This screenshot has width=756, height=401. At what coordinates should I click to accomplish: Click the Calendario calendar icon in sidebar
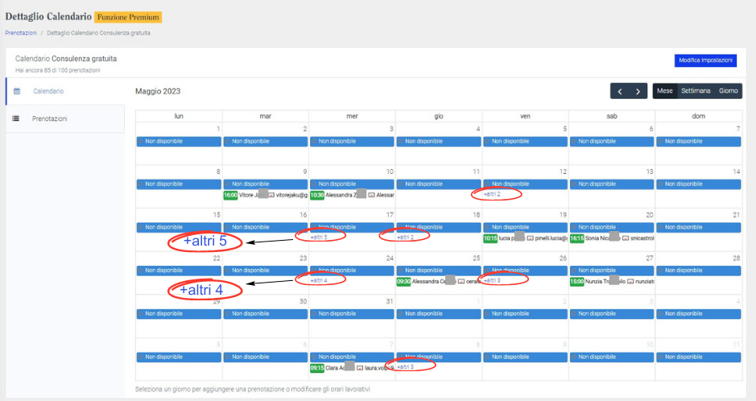16,92
